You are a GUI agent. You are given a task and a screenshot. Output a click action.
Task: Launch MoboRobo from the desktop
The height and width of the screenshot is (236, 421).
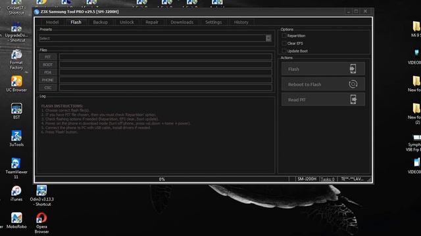tap(16, 220)
